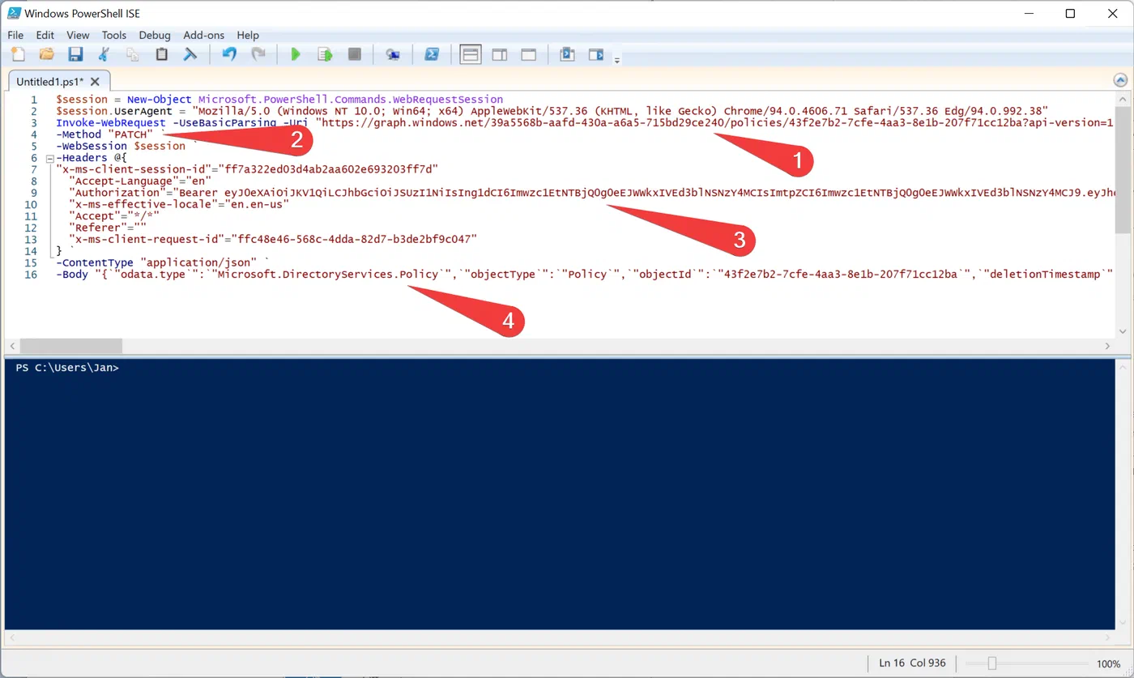Click the Ln 16 Col 936 status indicator
Viewport: 1134px width, 678px height.
[912, 663]
